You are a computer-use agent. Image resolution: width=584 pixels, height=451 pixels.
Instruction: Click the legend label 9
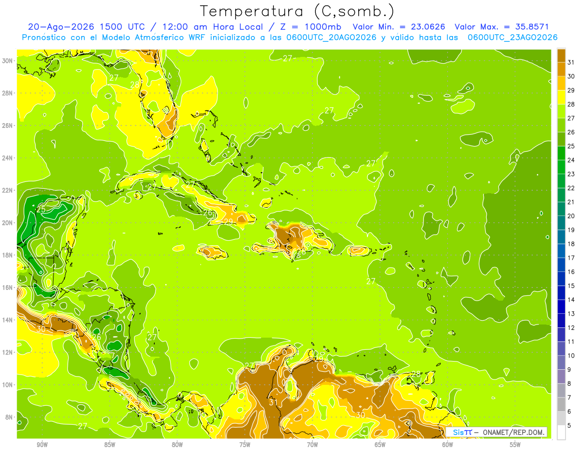pyautogui.click(x=569, y=370)
